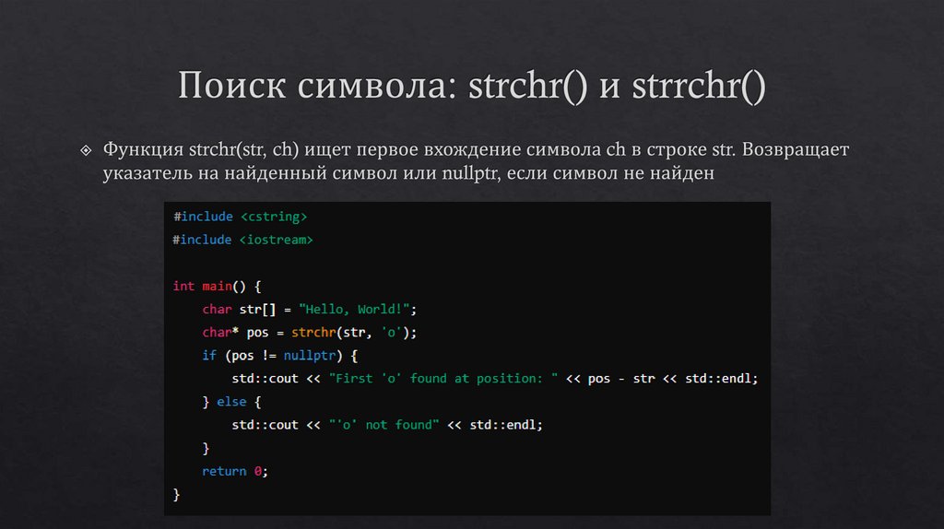Click the '} else {' code line
Screen dimensions: 944x529
(231, 402)
